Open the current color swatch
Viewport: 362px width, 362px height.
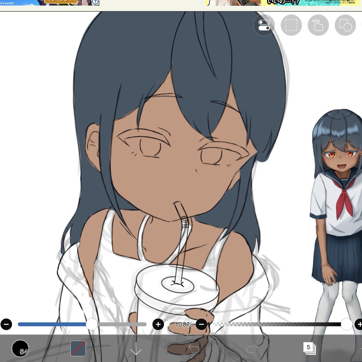pos(78,348)
